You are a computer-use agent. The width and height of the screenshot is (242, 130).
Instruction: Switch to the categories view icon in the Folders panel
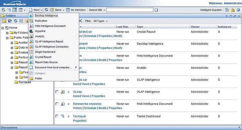point(10,21)
